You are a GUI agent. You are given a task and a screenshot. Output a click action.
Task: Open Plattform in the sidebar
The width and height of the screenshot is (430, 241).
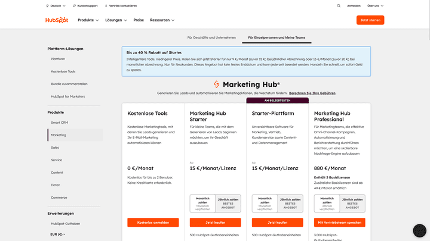58,59
